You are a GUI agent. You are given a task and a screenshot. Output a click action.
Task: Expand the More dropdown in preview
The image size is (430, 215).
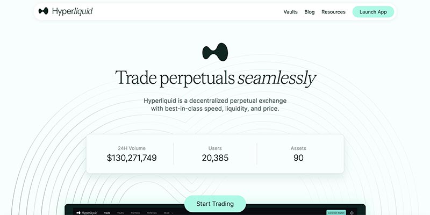point(168,213)
